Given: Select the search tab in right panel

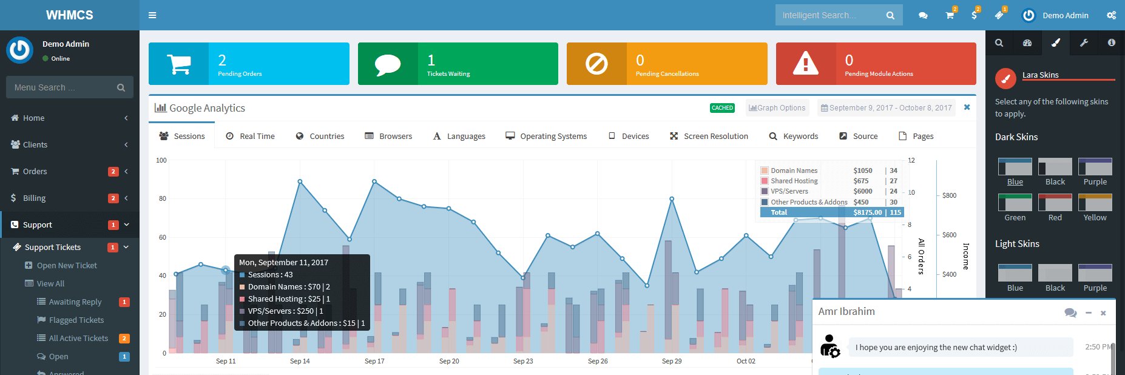Looking at the screenshot, I should pyautogui.click(x=999, y=42).
